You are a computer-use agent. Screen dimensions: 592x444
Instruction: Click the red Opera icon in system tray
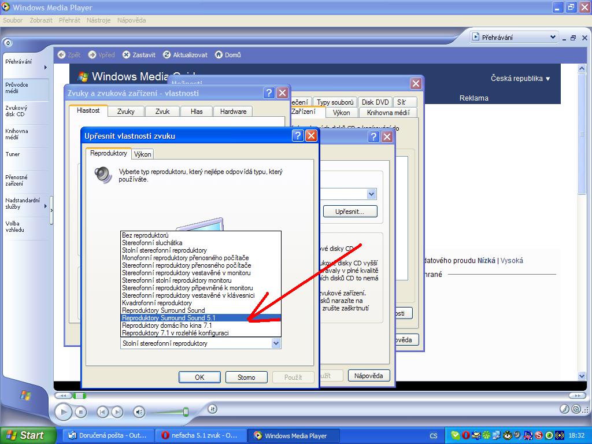(465, 435)
